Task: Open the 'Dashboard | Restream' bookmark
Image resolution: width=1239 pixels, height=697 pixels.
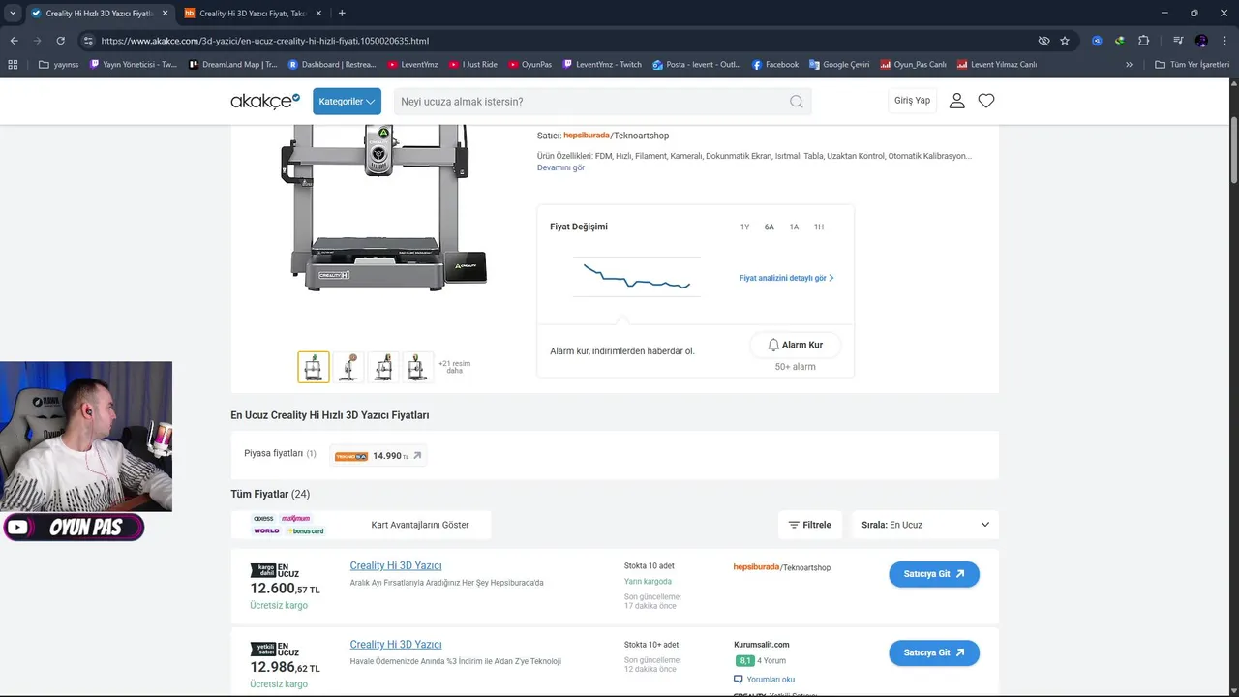Action: (332, 65)
